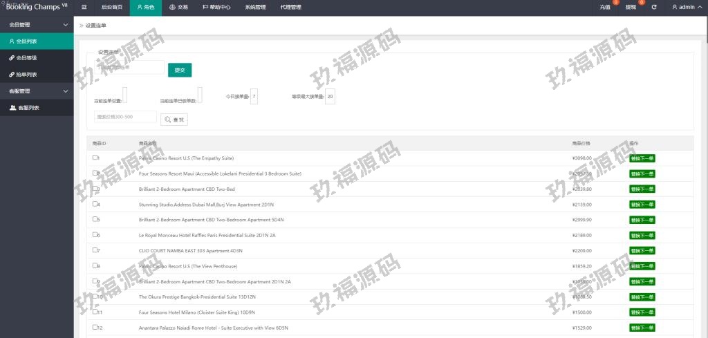
Task: Open 客服列表 people icon in sidebar
Action: tap(12, 108)
